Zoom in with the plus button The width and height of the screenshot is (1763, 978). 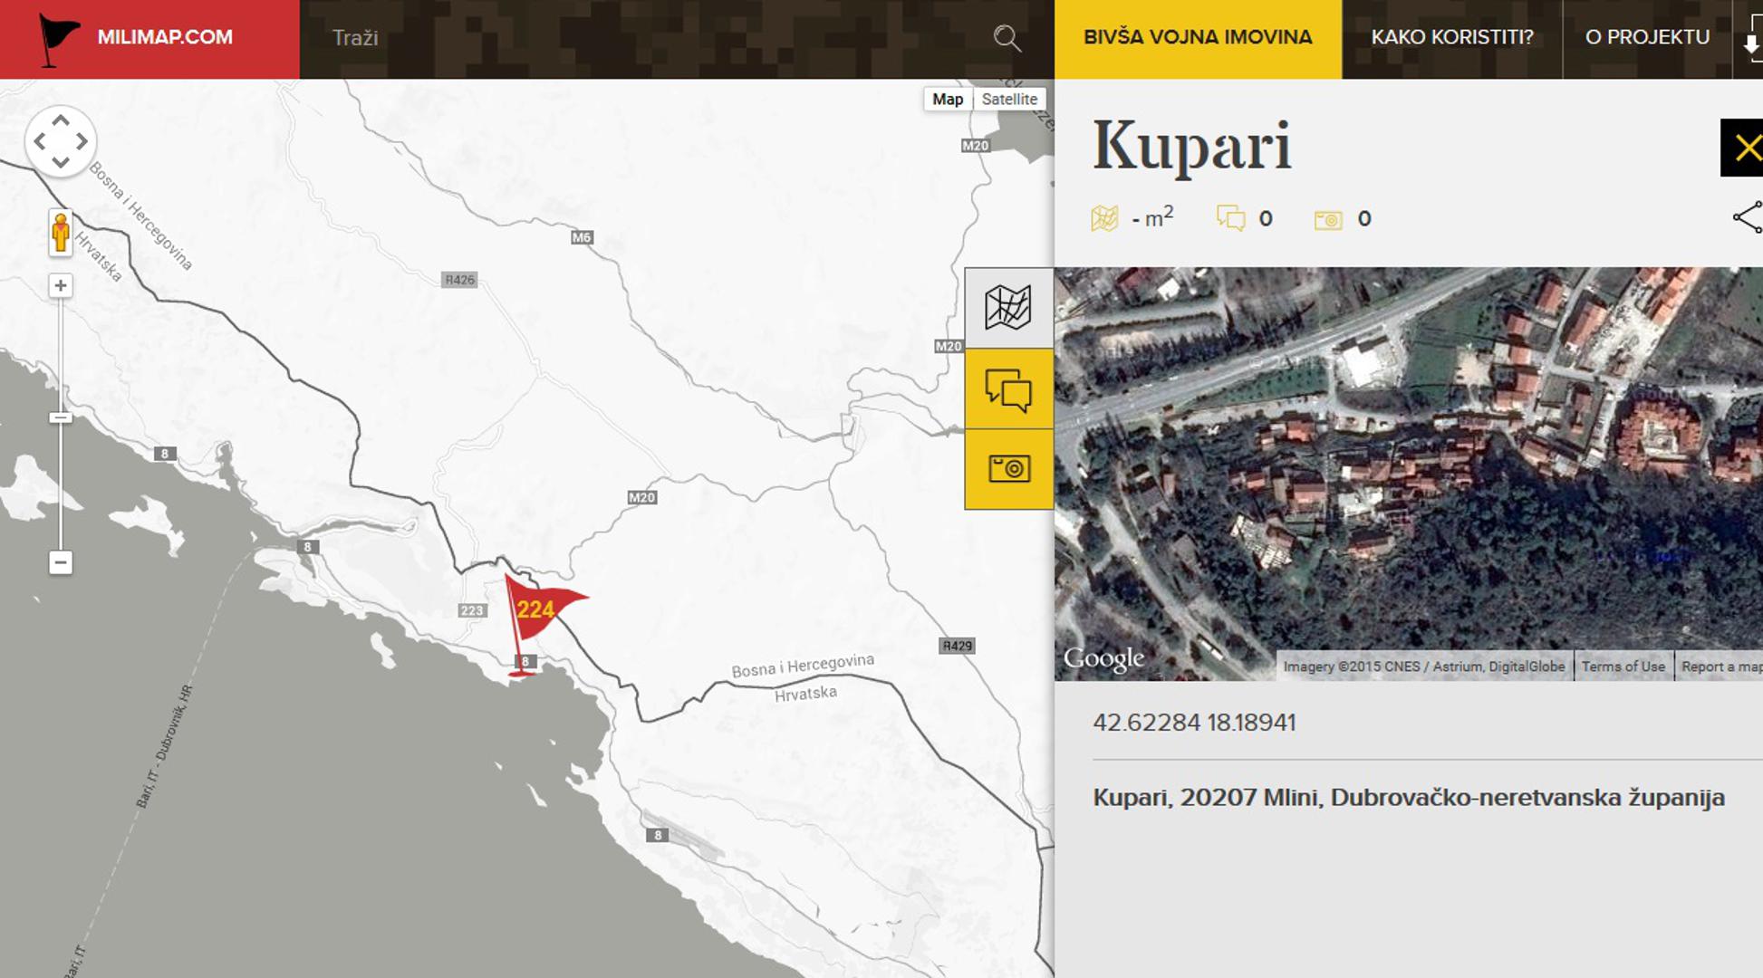coord(61,286)
